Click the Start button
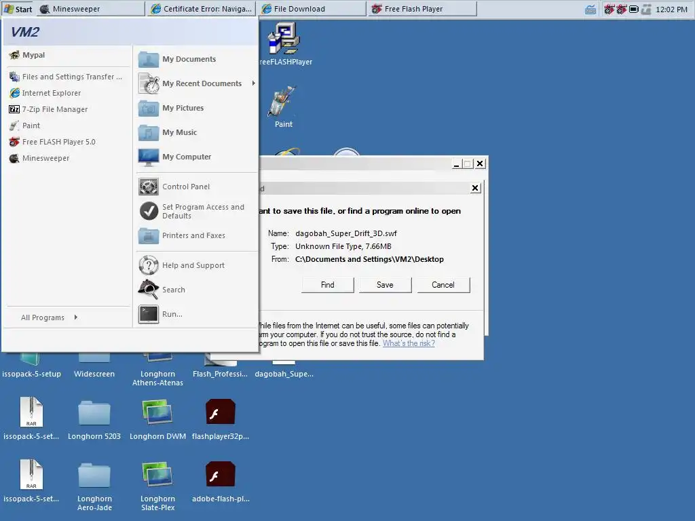Viewport: 695px width, 521px height. [x=18, y=9]
